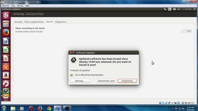
Task: Switch to the Diagnostics tab
Action: (61, 22)
